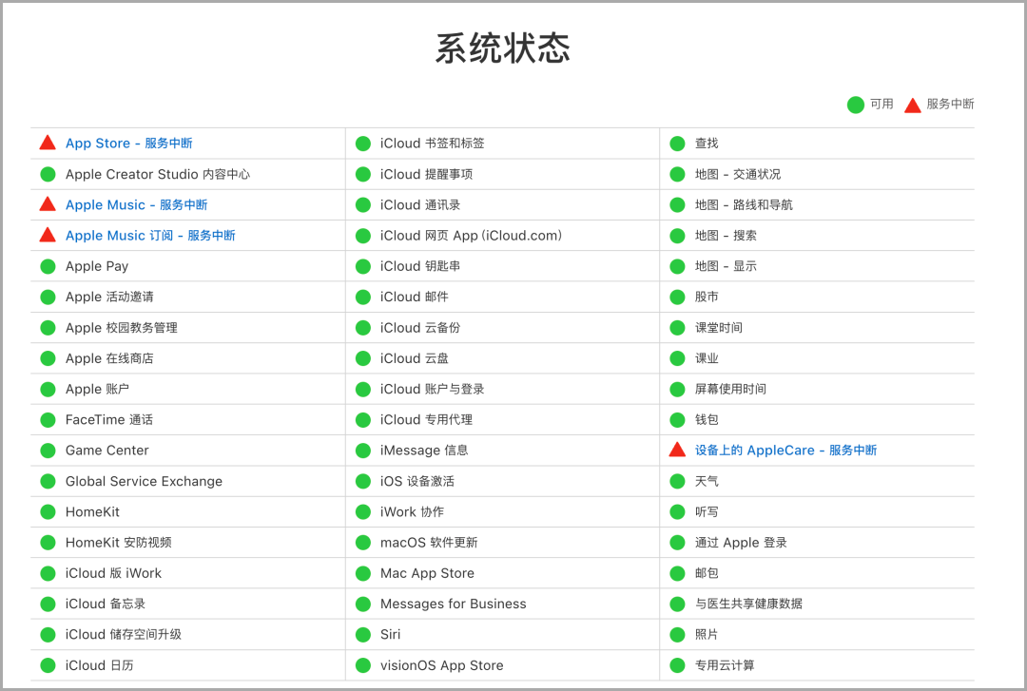Select 地图 - 搜索 text

pyautogui.click(x=726, y=236)
